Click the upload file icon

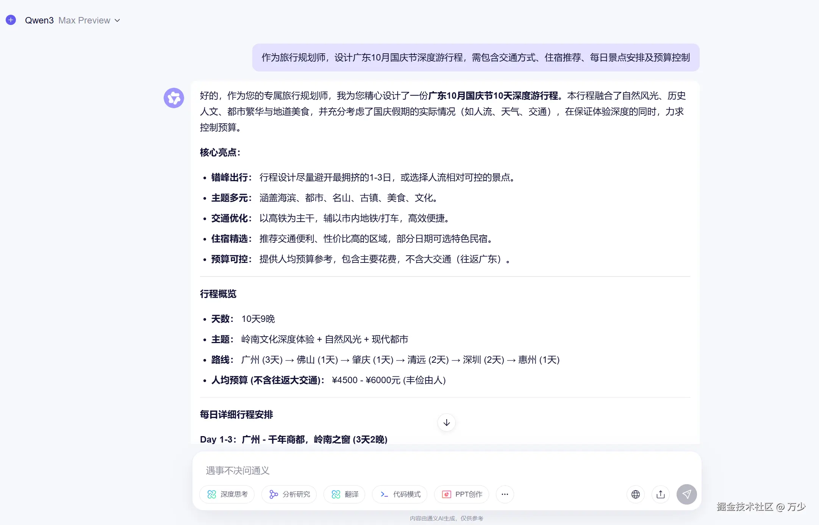click(x=661, y=494)
